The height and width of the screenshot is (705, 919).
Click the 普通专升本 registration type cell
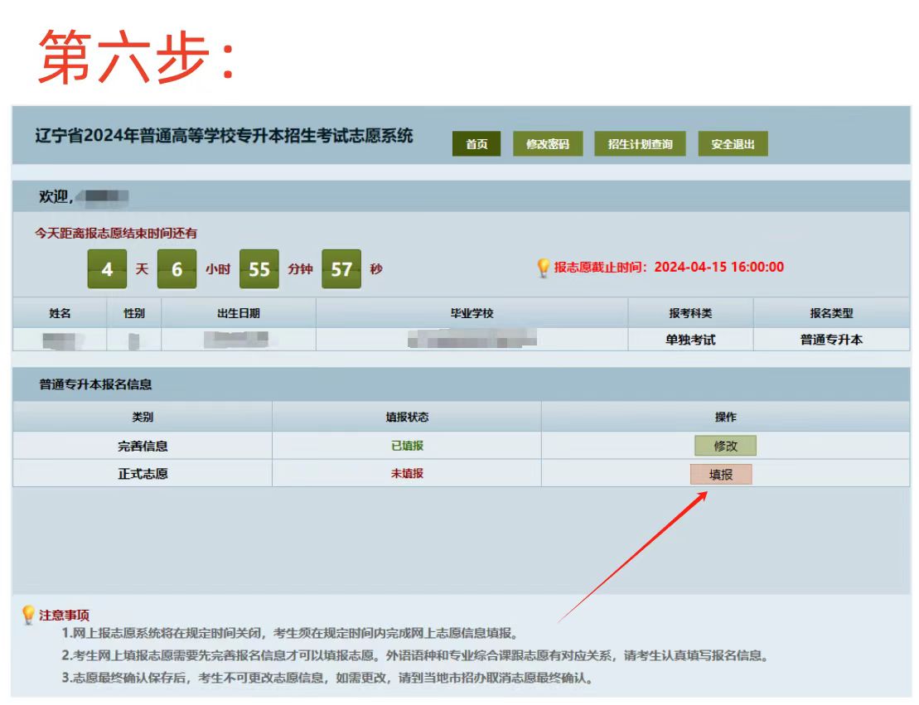tap(830, 340)
